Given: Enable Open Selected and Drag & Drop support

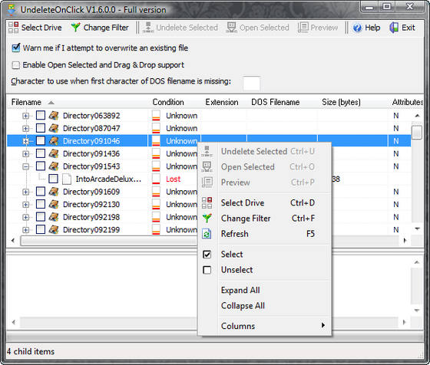Looking at the screenshot, I should (16, 65).
